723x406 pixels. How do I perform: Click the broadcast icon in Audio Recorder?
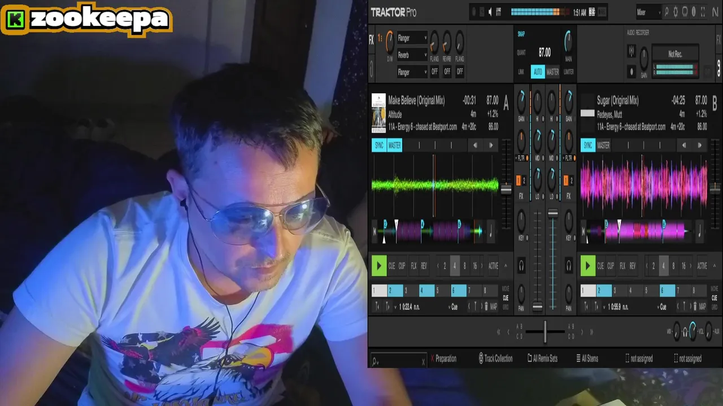(x=631, y=52)
